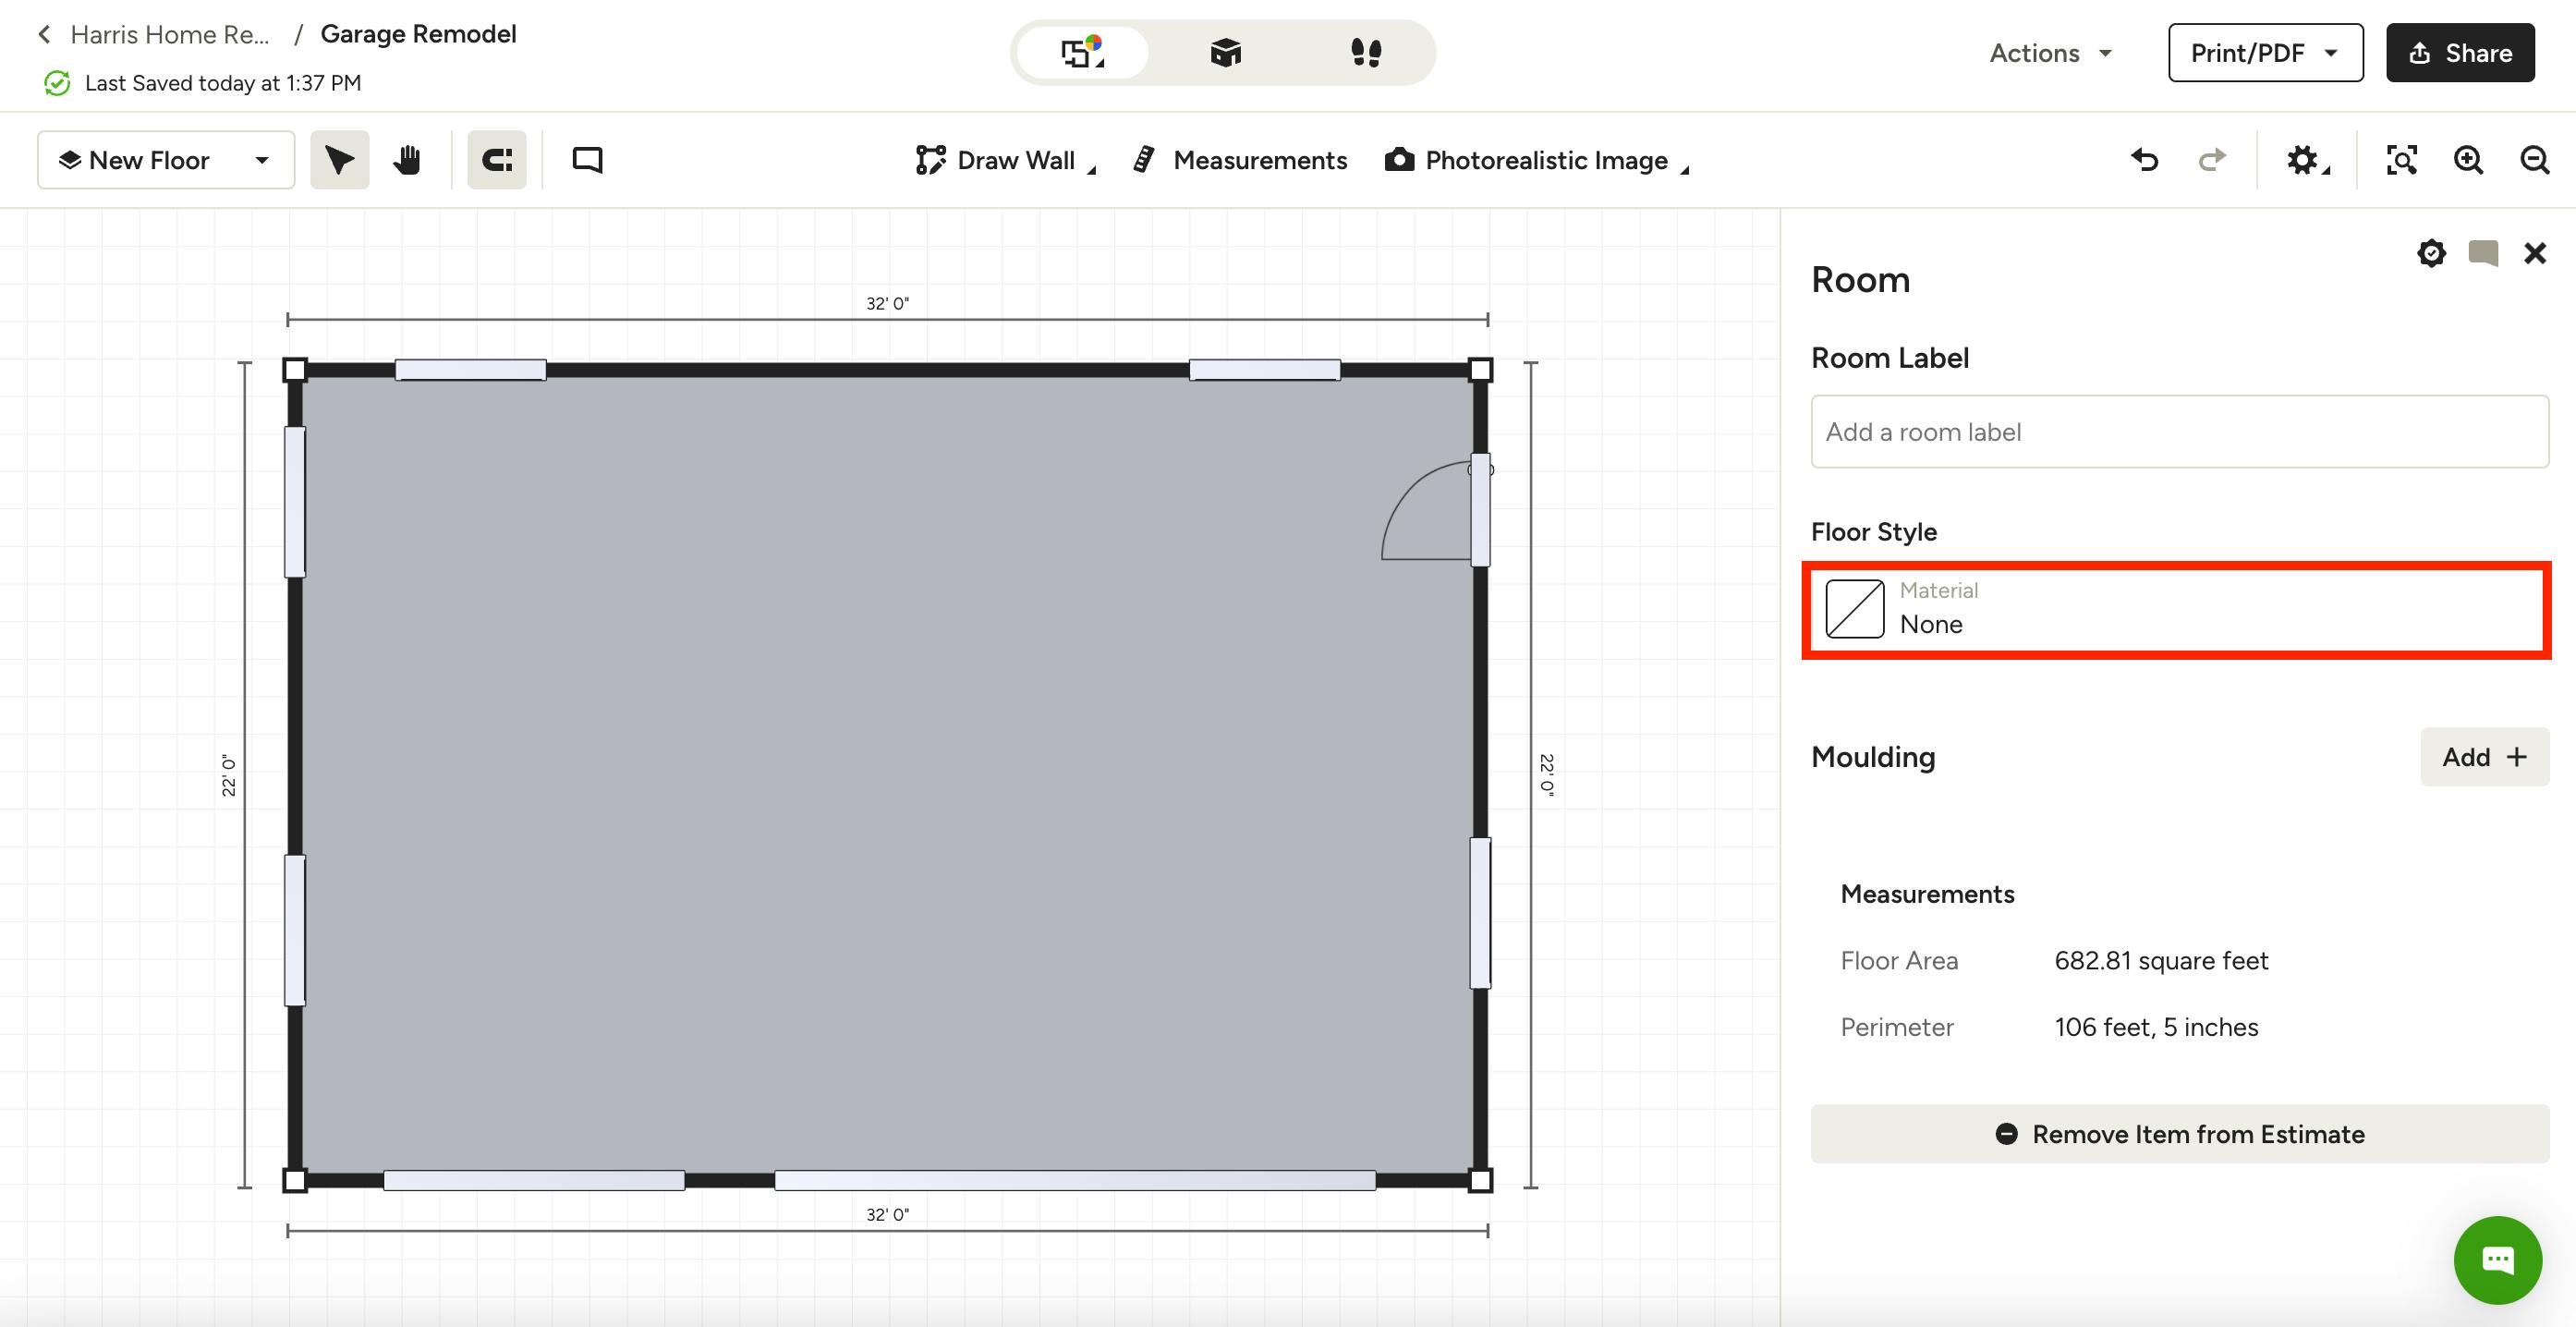Click the verified badge icon in Room panel
The height and width of the screenshot is (1327, 2576).
click(2431, 253)
